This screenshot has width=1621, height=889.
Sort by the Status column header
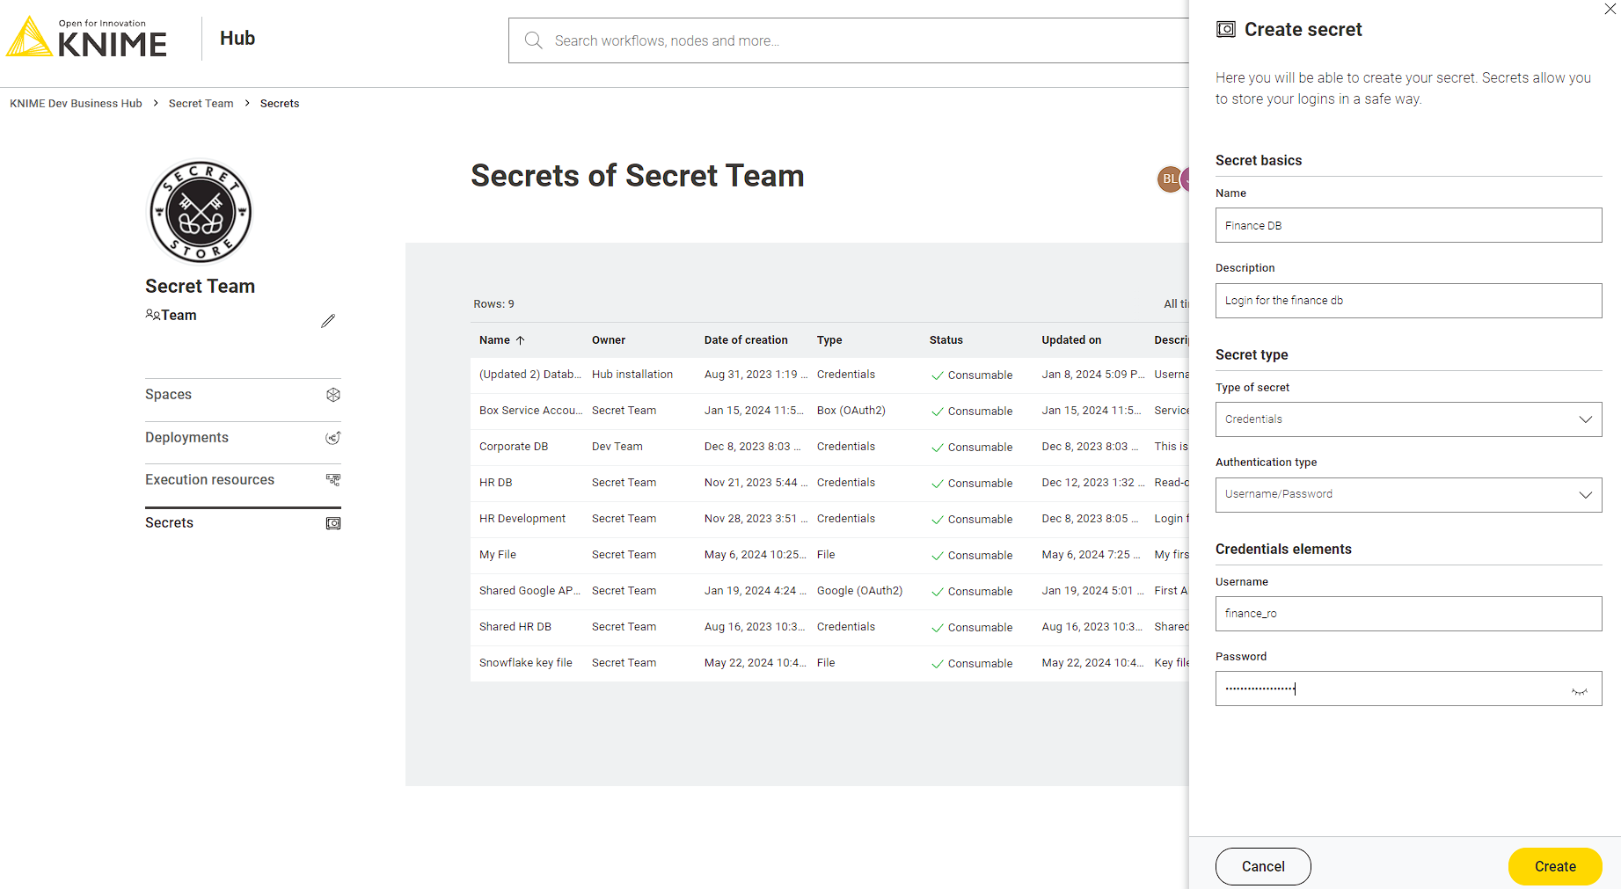click(946, 340)
